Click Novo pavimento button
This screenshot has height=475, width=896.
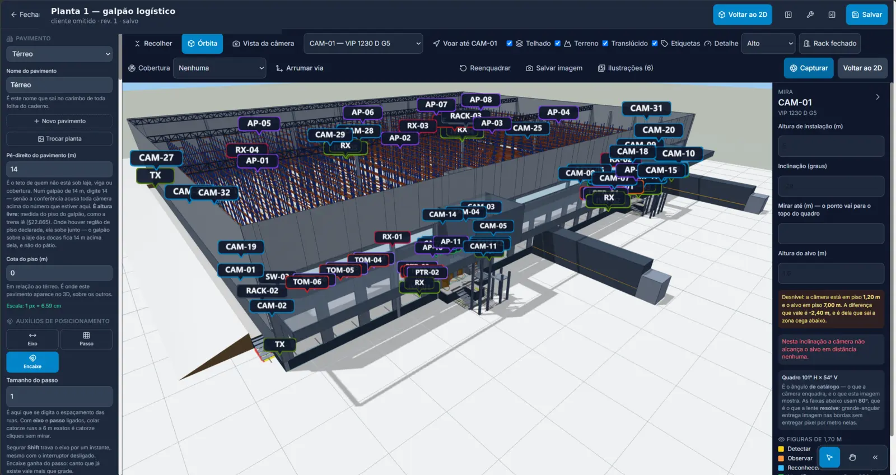click(x=59, y=121)
